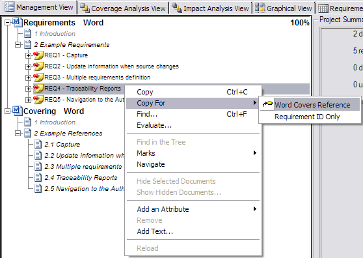Switch to the Graphical View tab

point(284,8)
